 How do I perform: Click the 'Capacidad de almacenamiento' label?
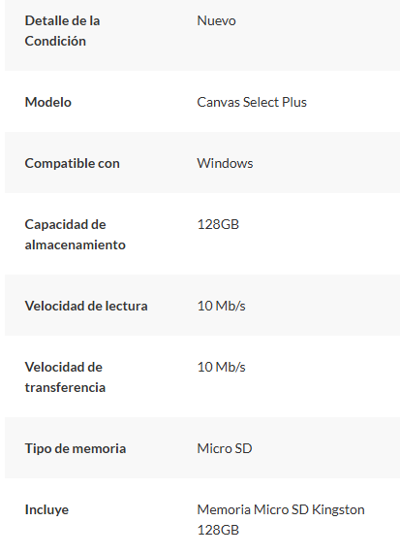pos(75,235)
